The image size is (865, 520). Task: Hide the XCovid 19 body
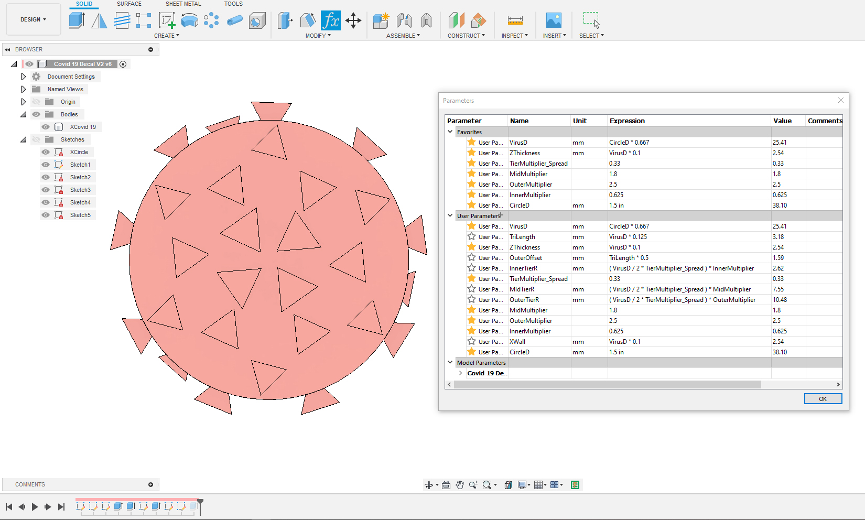[46, 127]
